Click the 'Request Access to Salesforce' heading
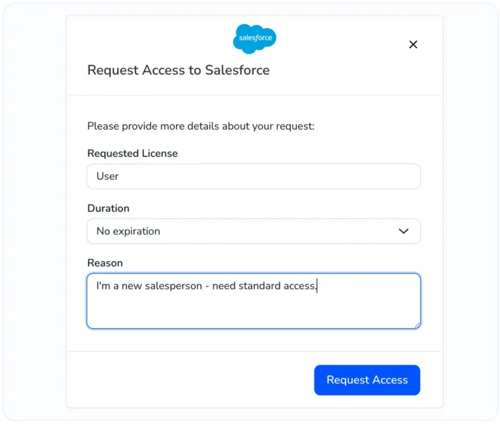The height and width of the screenshot is (424, 500). (178, 70)
